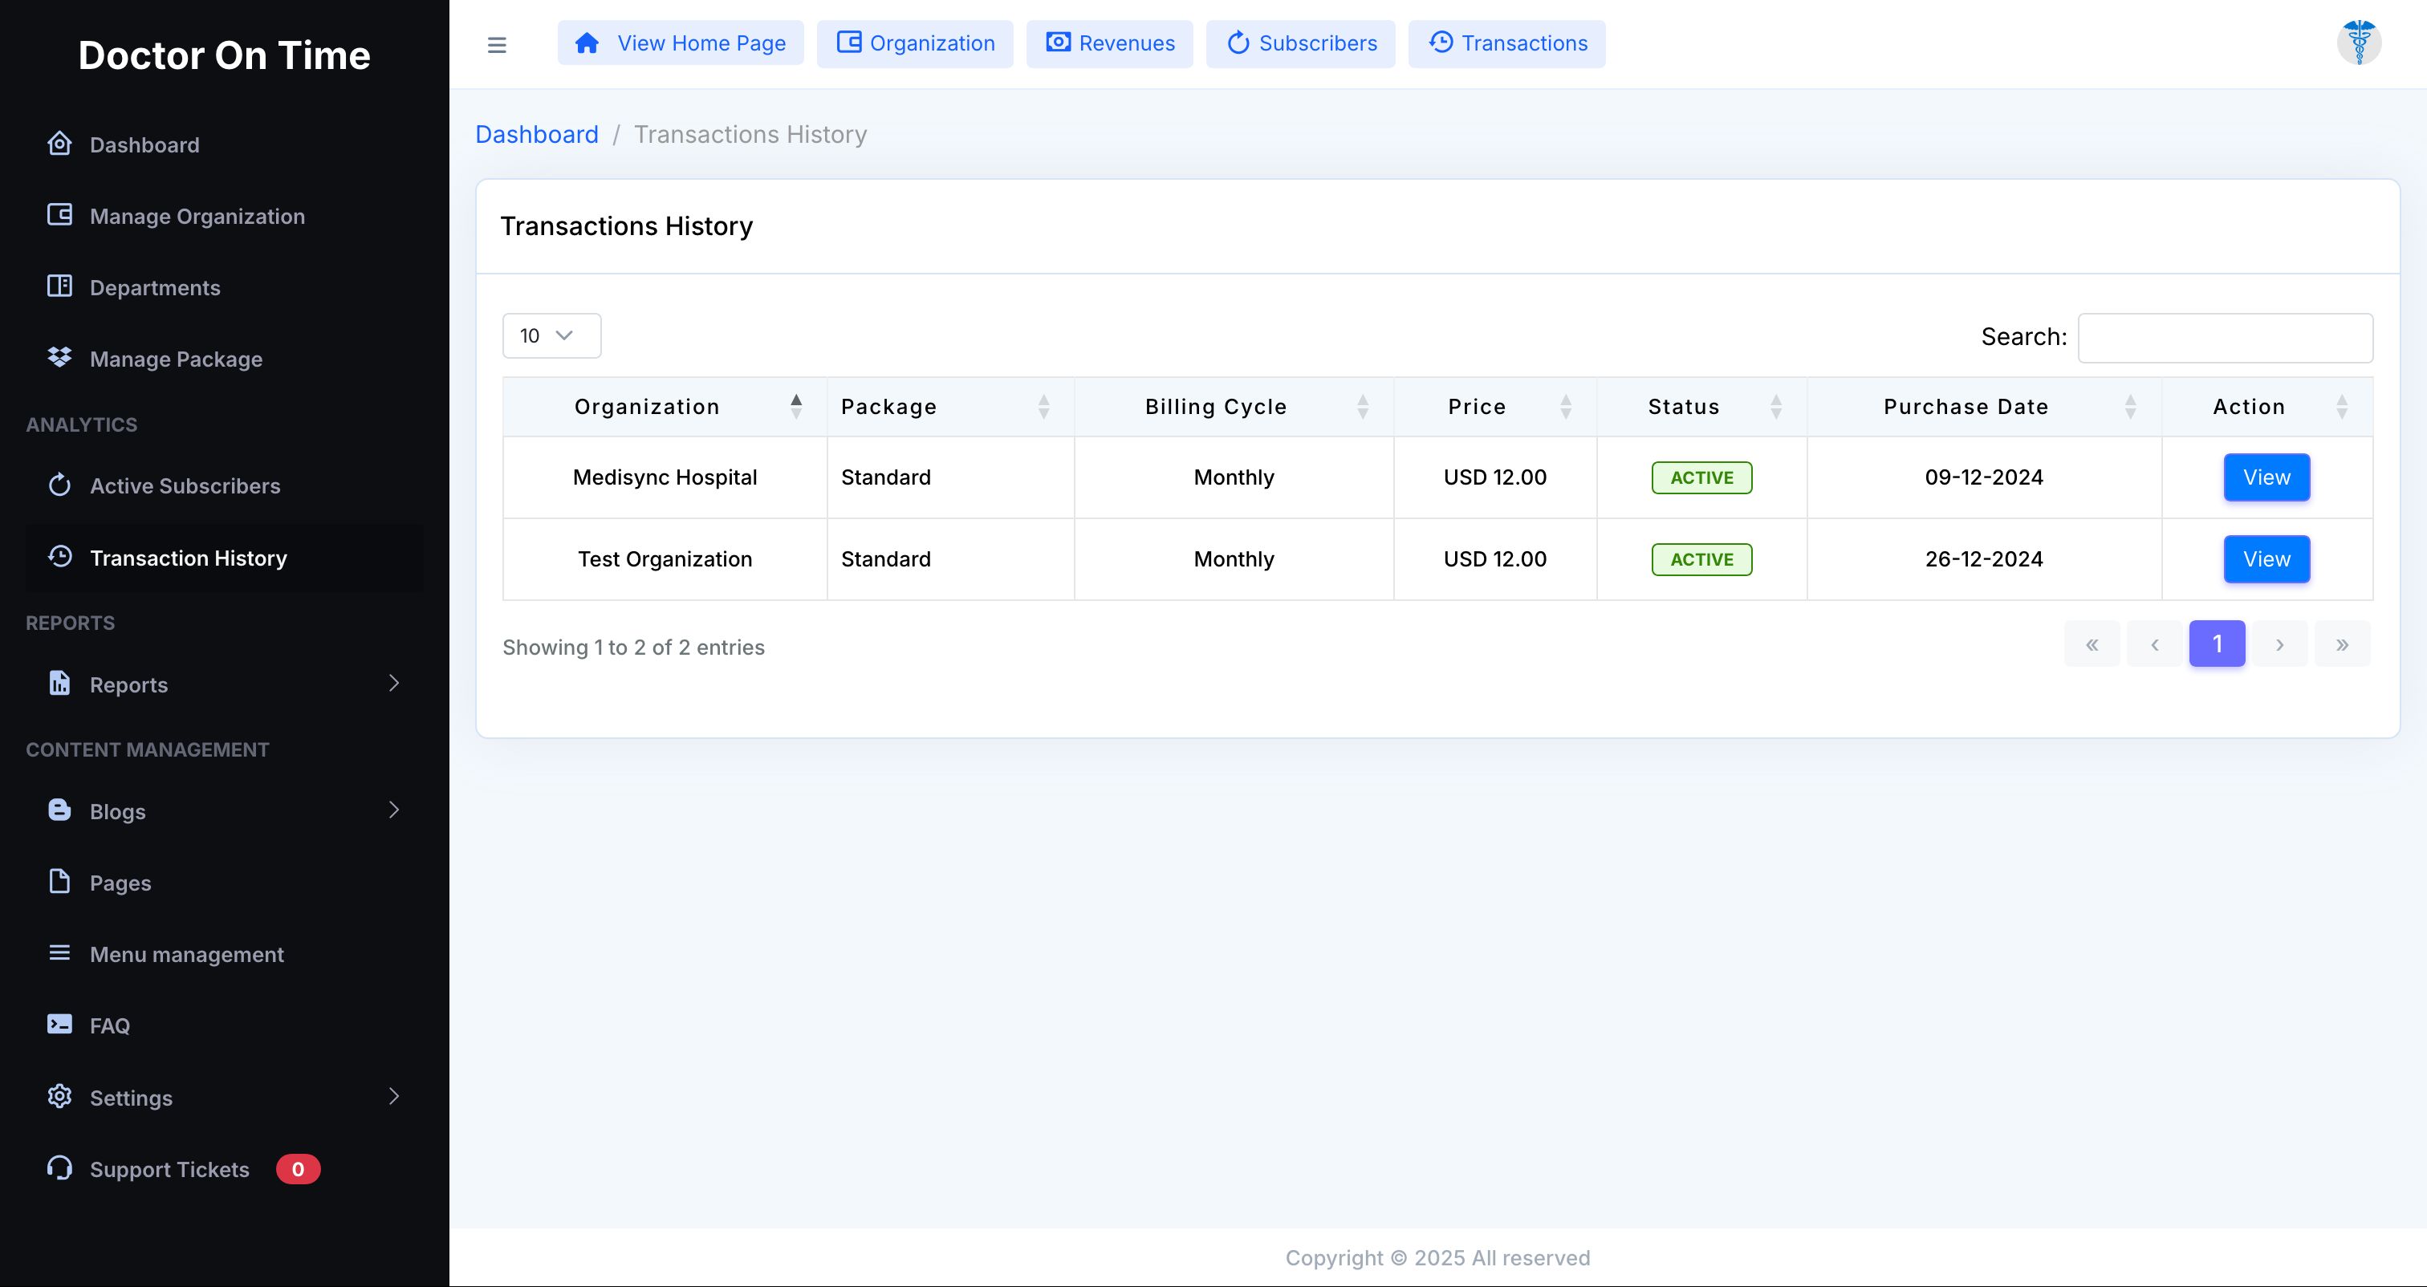Focus the transactions Search input field
2427x1287 pixels.
(x=2225, y=337)
